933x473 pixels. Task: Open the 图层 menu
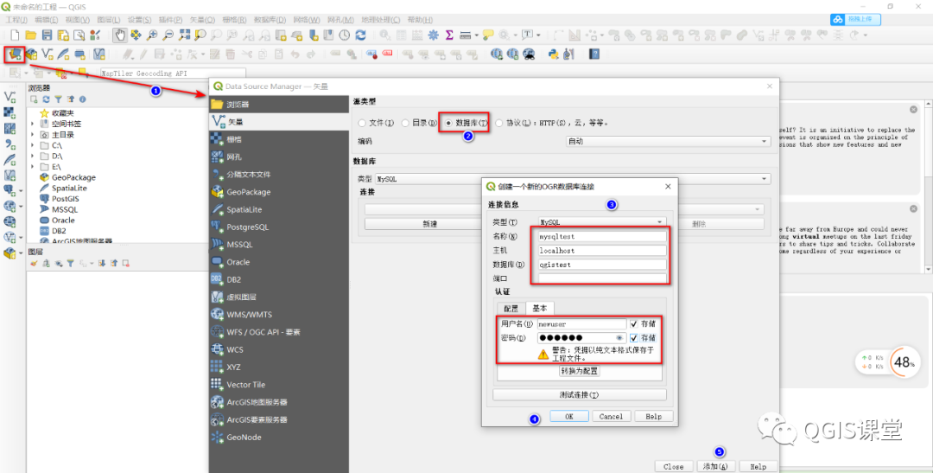click(x=108, y=20)
